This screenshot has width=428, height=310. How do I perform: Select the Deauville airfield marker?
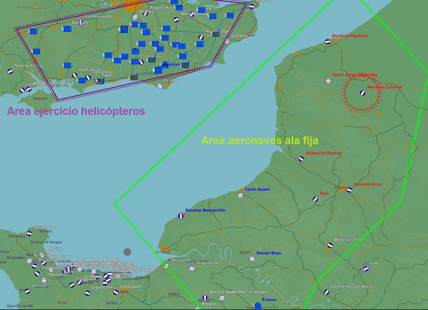[166, 266]
